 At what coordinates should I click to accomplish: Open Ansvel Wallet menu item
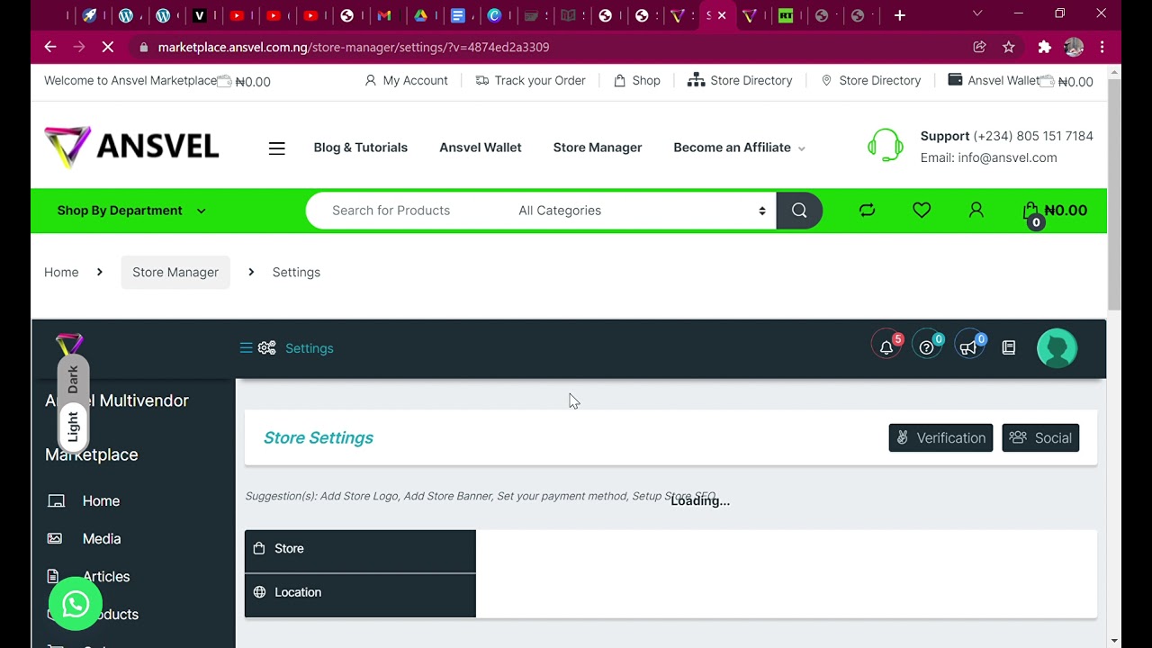point(480,148)
